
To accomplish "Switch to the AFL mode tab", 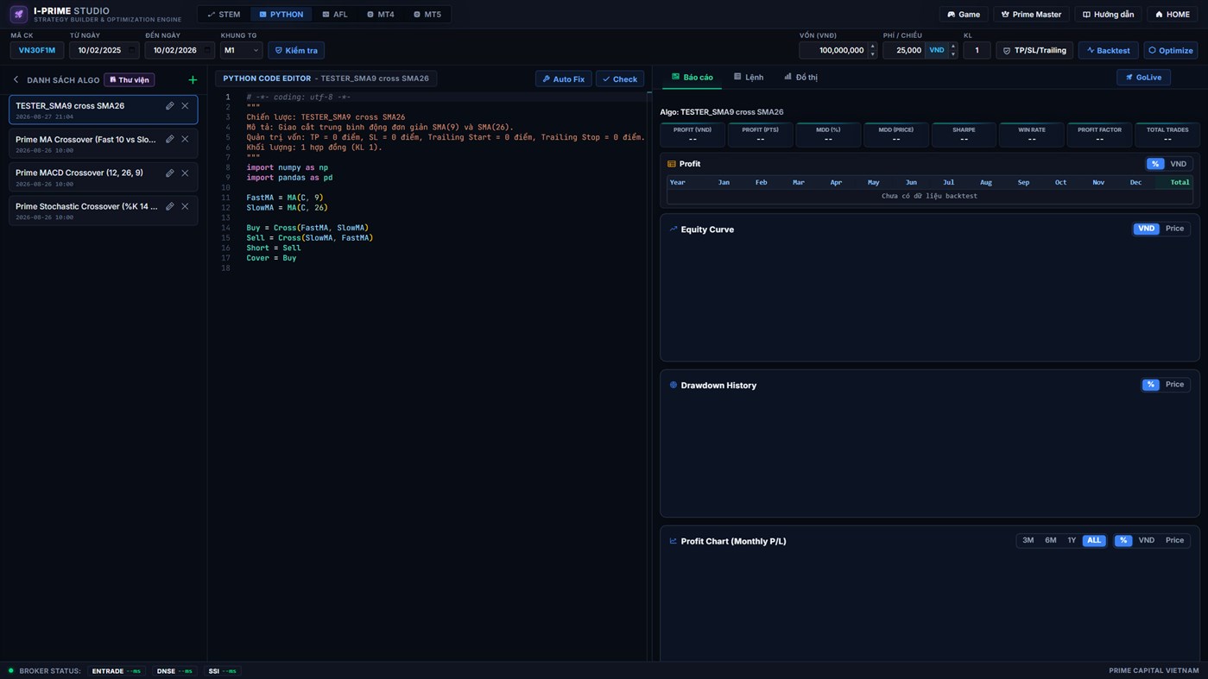I will [x=334, y=15].
